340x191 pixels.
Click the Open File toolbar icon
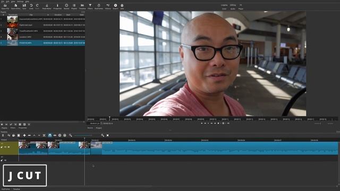point(5,6)
